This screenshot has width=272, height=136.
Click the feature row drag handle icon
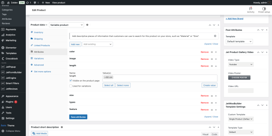(x=212, y=110)
